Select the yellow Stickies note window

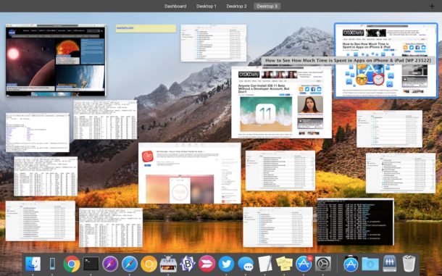pyautogui.click(x=146, y=28)
